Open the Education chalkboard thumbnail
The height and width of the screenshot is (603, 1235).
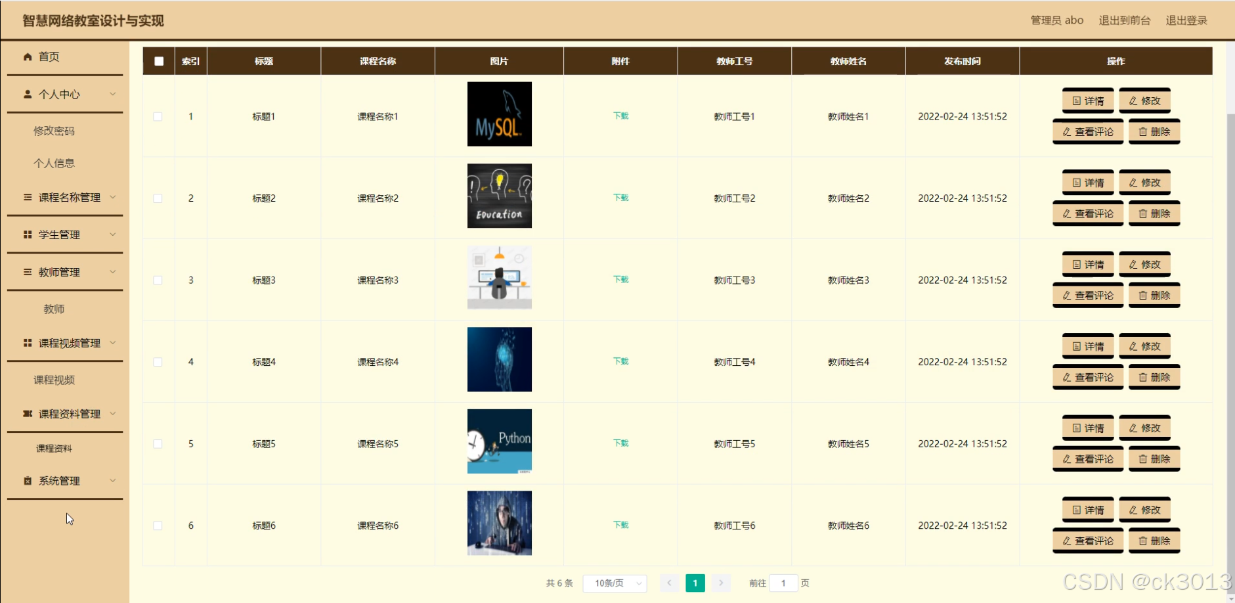click(500, 196)
